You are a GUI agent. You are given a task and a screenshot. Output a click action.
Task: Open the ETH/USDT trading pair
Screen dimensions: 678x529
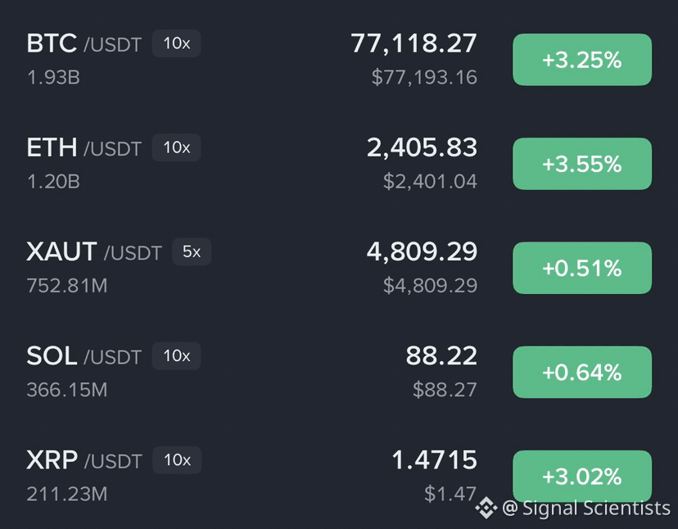pyautogui.click(x=84, y=148)
